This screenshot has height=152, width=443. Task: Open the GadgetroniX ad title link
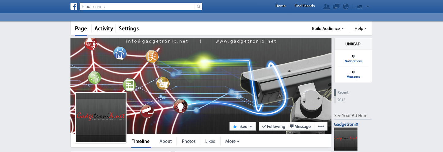point(346,124)
